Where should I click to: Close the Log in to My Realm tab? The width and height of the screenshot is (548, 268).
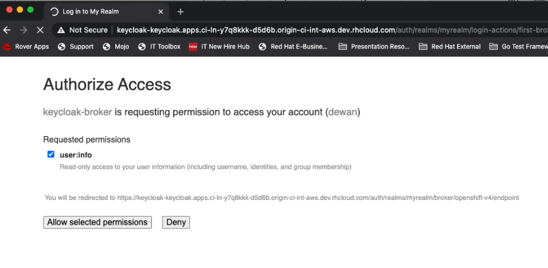coord(161,11)
